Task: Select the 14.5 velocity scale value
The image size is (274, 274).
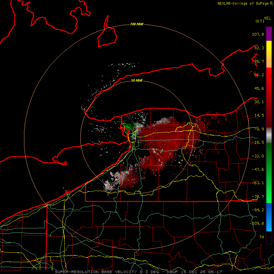Action: coord(259,115)
